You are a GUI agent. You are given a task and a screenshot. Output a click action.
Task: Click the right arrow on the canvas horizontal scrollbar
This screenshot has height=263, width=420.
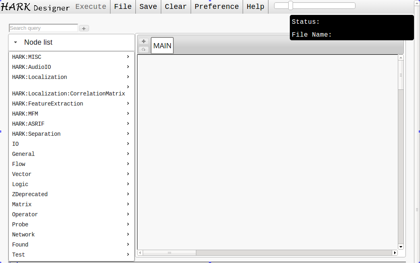pos(395,253)
